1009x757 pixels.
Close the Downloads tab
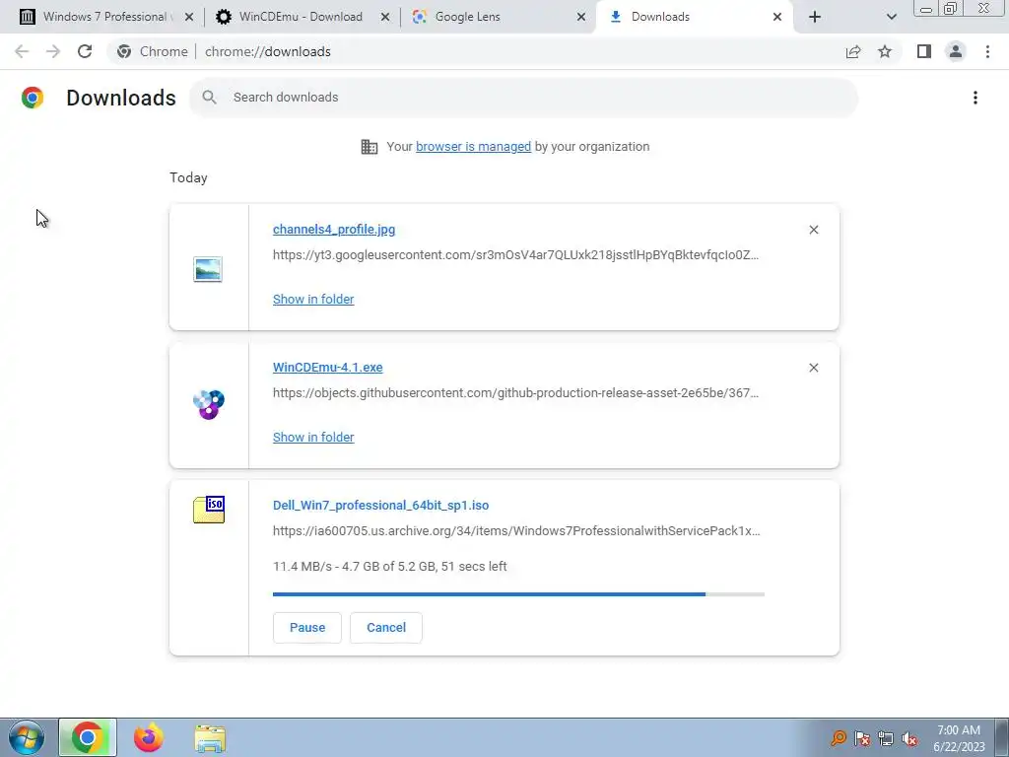click(x=777, y=17)
